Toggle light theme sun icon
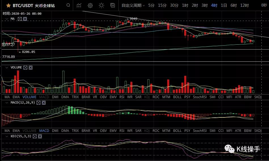 (x=101, y=5)
